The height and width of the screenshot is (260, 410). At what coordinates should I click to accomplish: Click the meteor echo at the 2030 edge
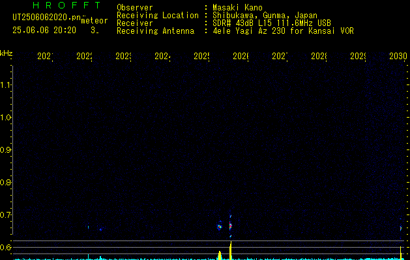click(x=401, y=227)
